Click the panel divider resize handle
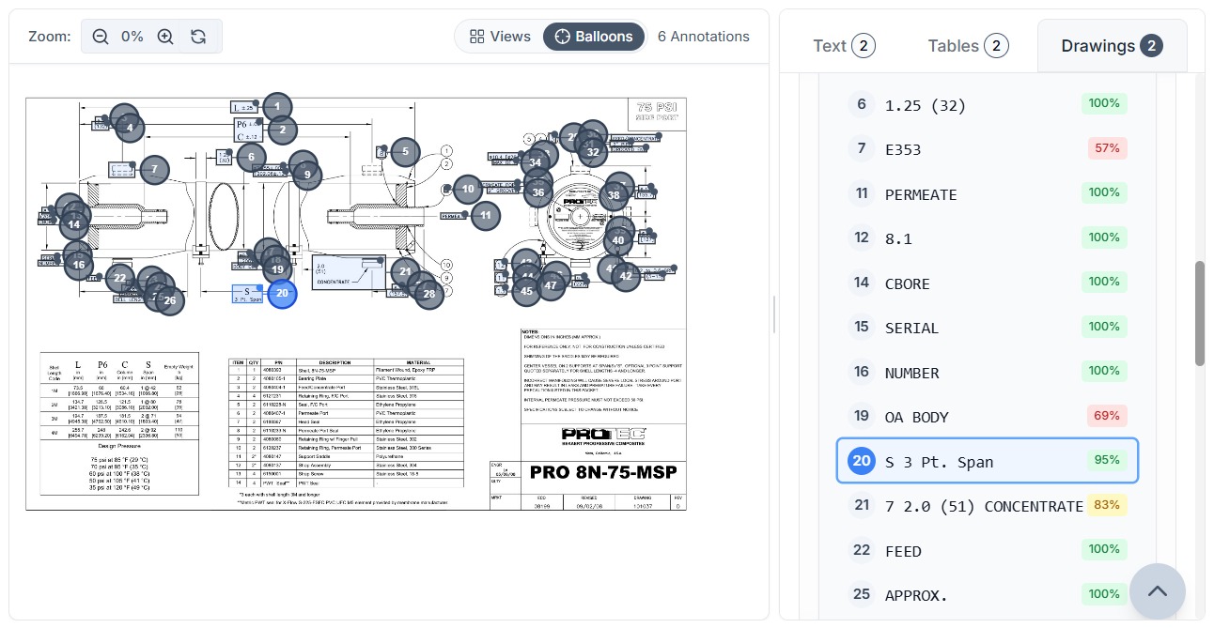This screenshot has height=628, width=1214. tap(774, 314)
